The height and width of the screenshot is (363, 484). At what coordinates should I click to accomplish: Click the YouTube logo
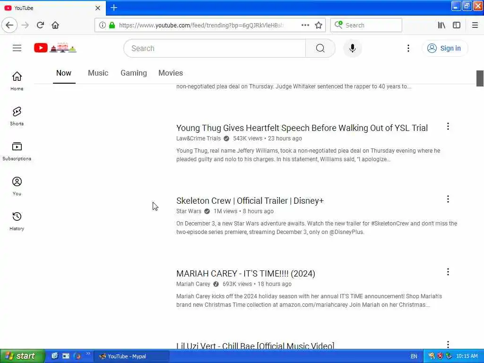click(55, 48)
